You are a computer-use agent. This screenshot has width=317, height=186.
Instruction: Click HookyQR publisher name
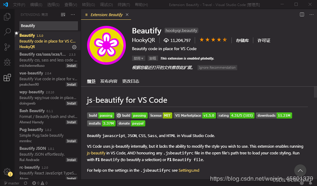coord(143,40)
